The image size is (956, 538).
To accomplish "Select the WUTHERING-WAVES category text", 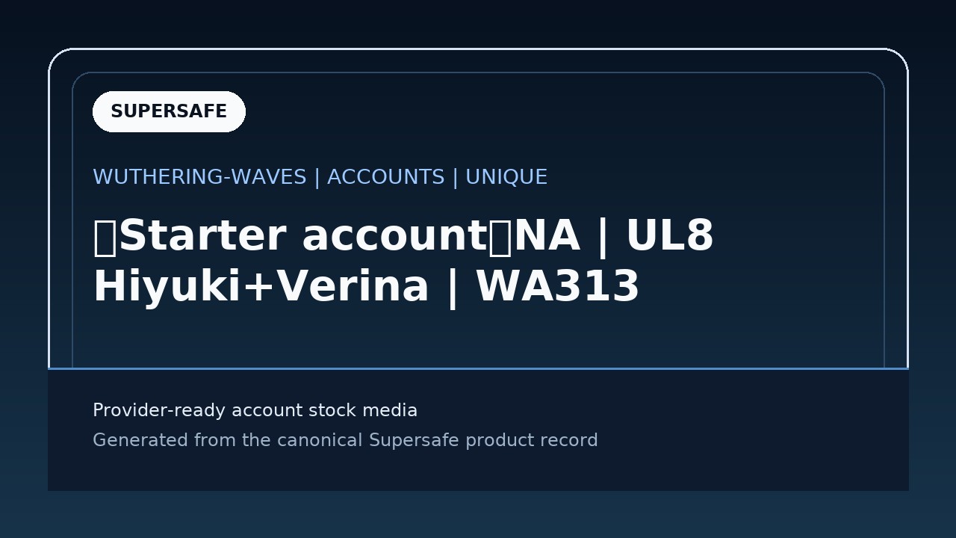I will pyautogui.click(x=199, y=177).
